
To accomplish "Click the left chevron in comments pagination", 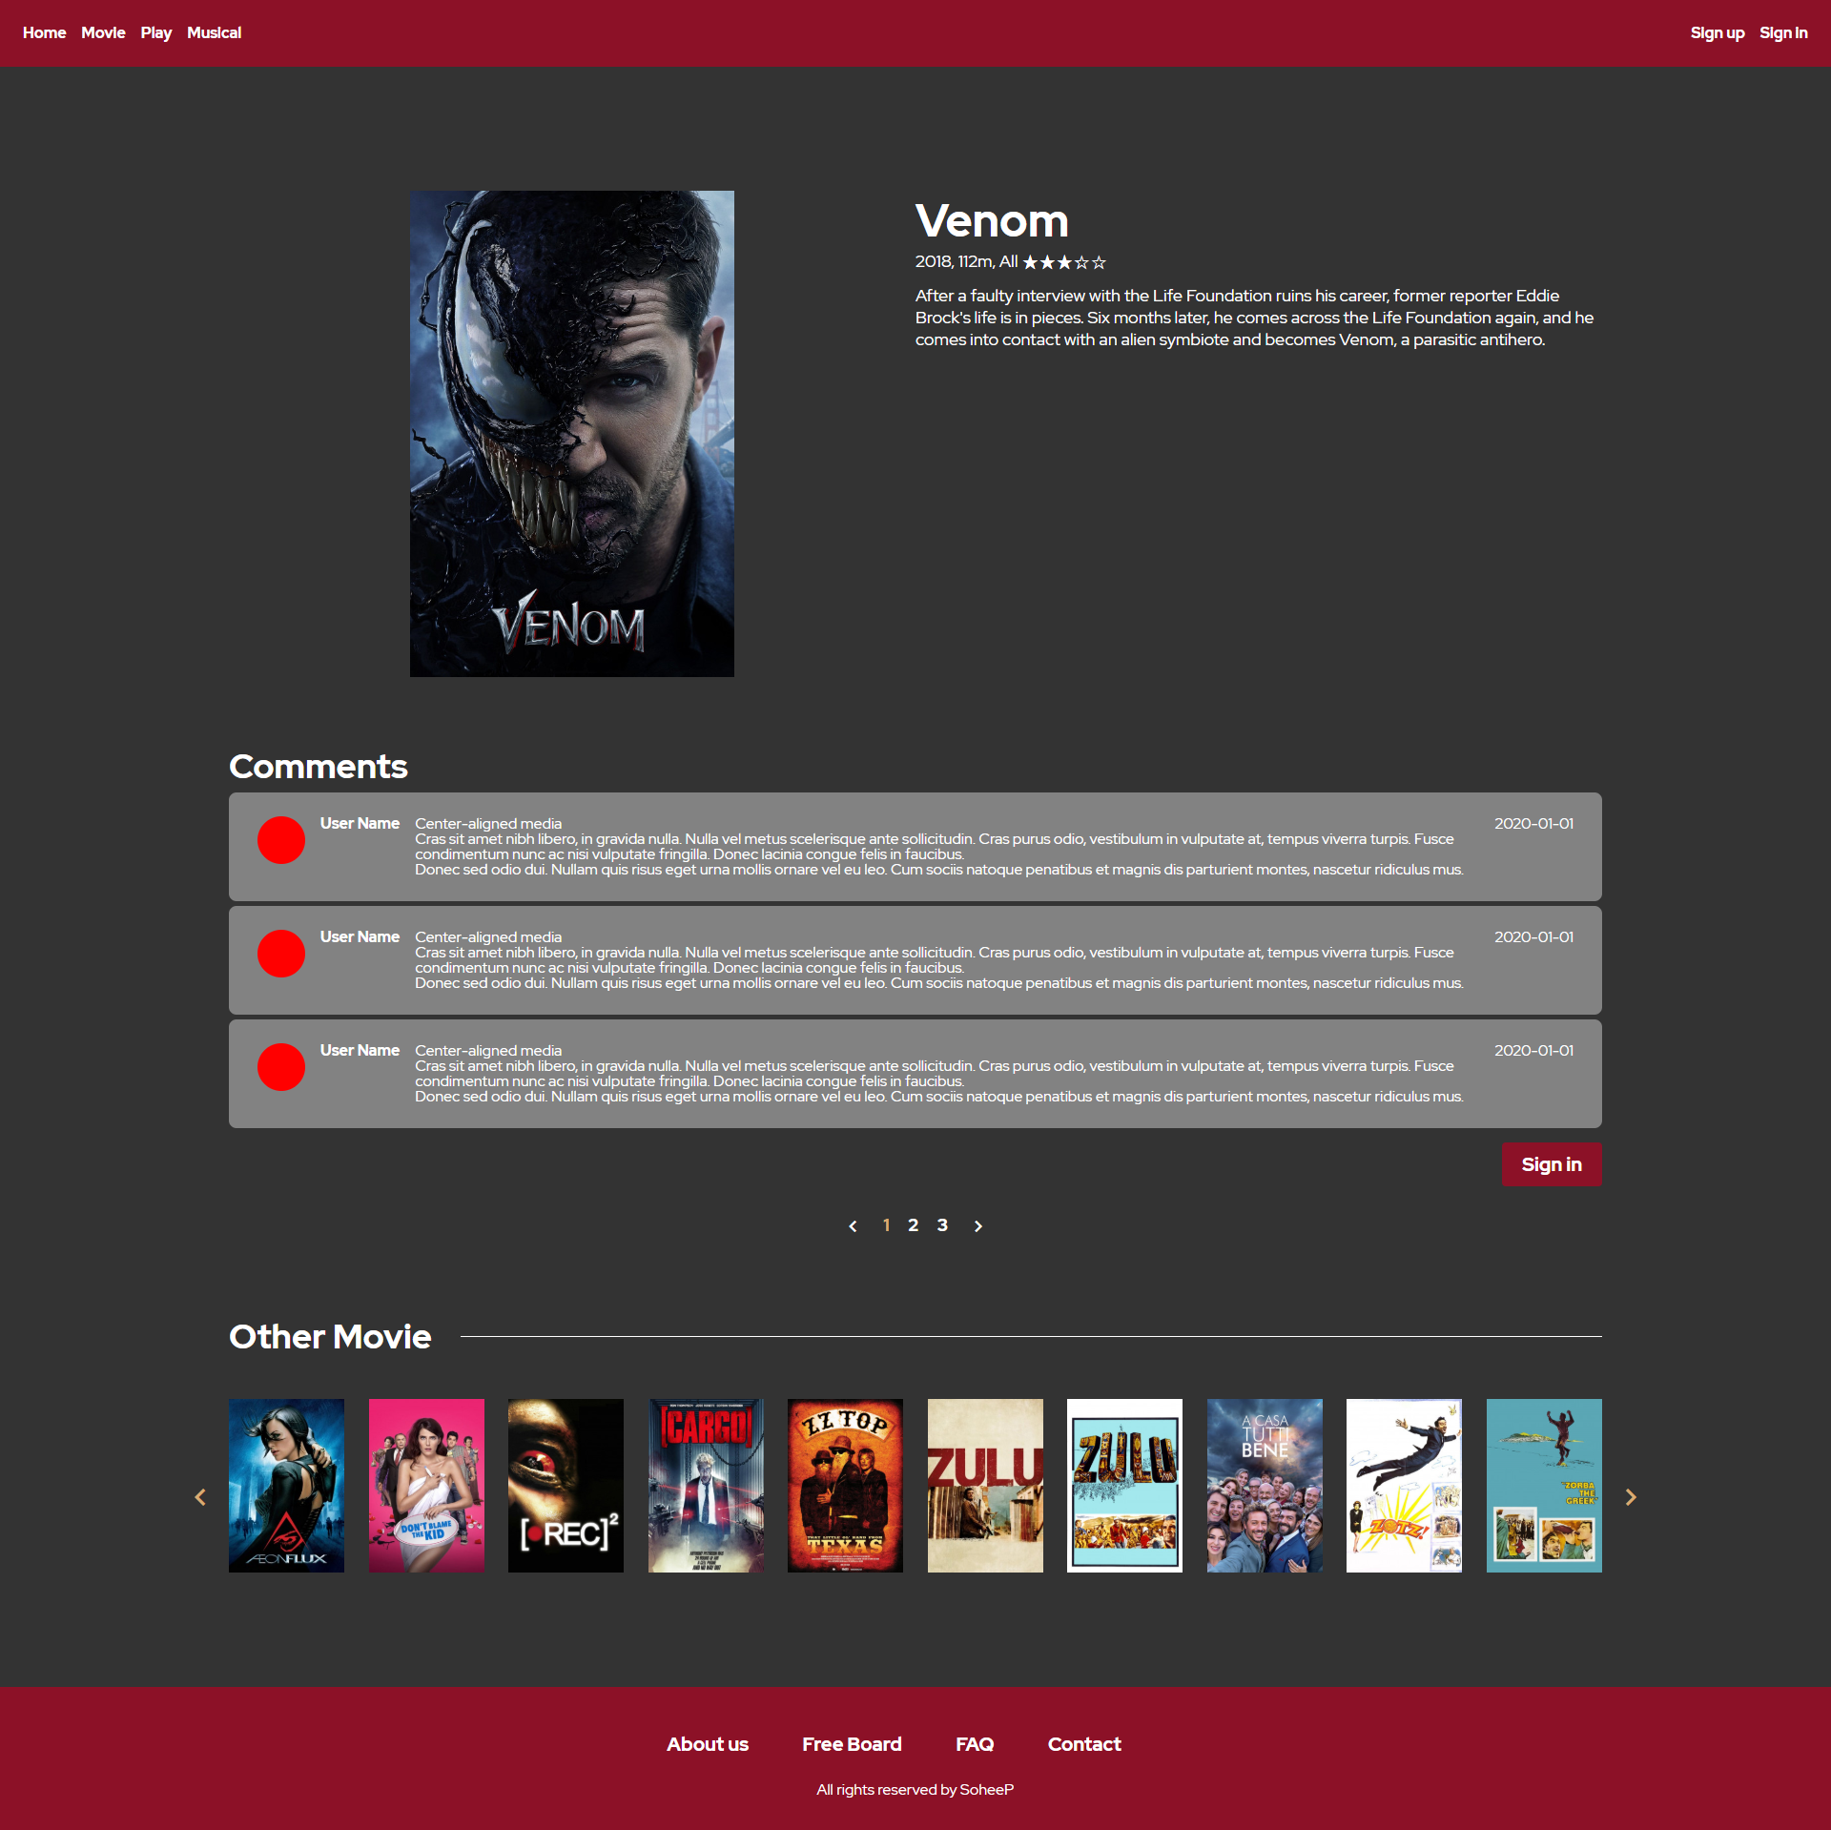I will (852, 1226).
